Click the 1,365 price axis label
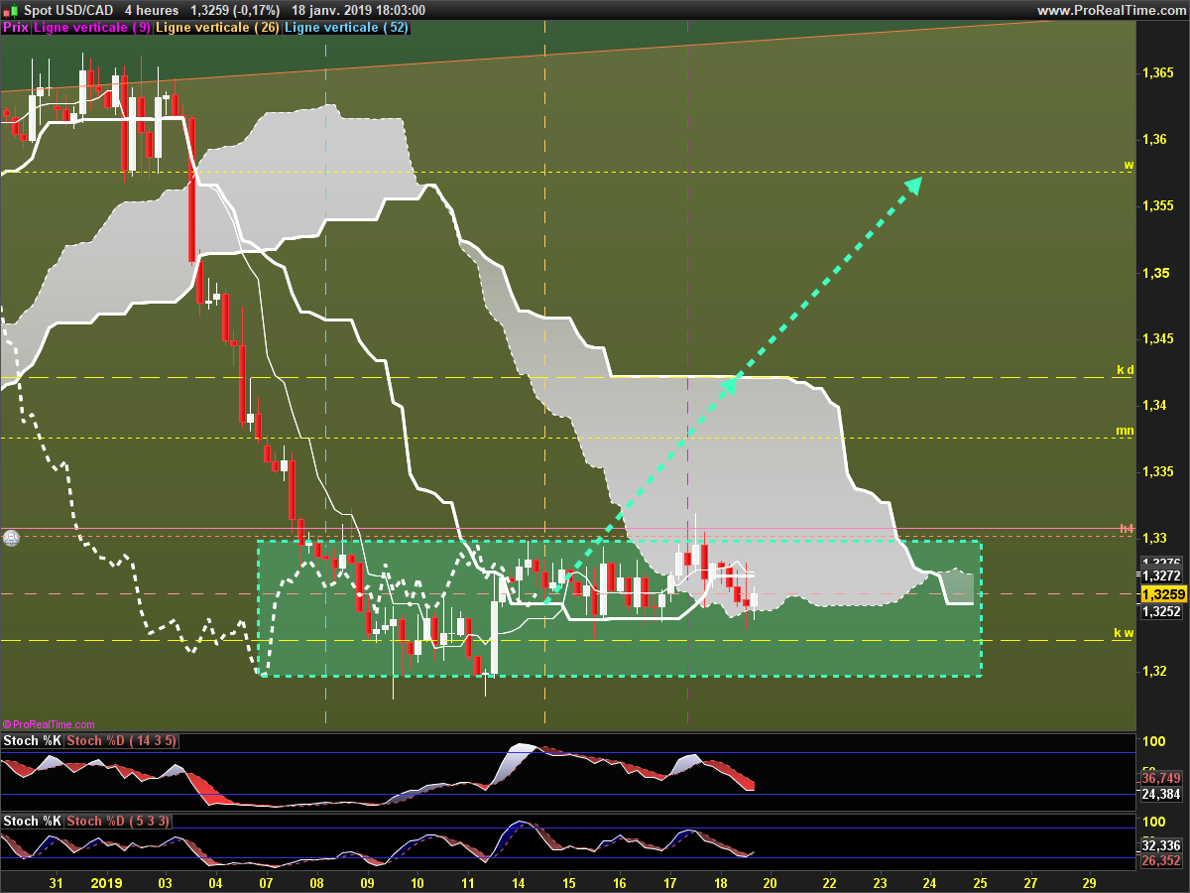1190x893 pixels. tap(1158, 72)
